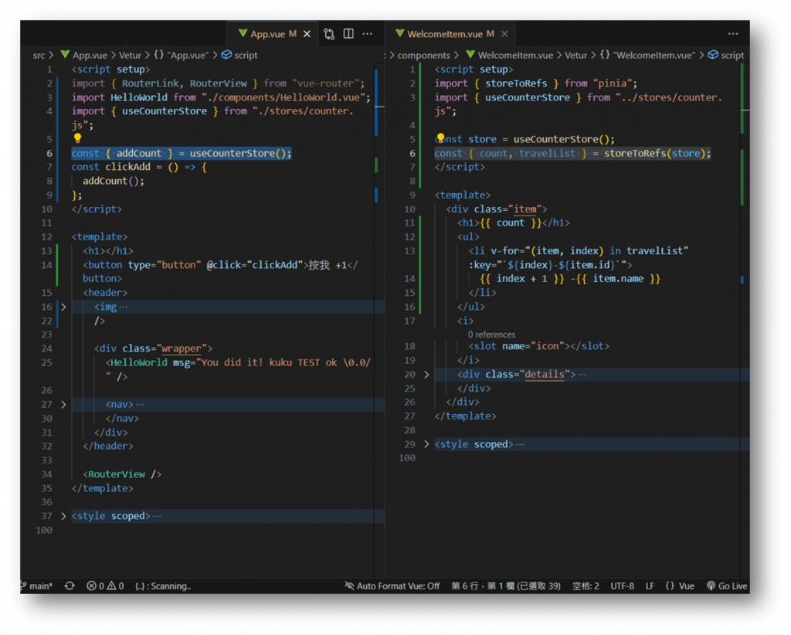Open components breadcrumb in right editor
The width and height of the screenshot is (791, 635).
pyautogui.click(x=423, y=56)
